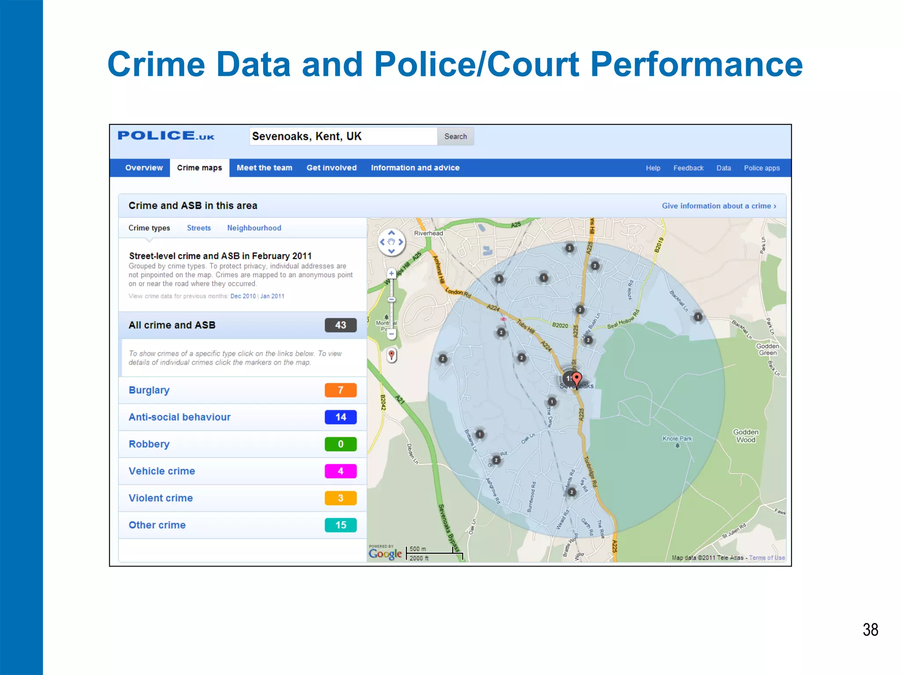901x675 pixels.
Task: Open the marker labeled 2 near Solefields Rd
Action: (x=571, y=492)
